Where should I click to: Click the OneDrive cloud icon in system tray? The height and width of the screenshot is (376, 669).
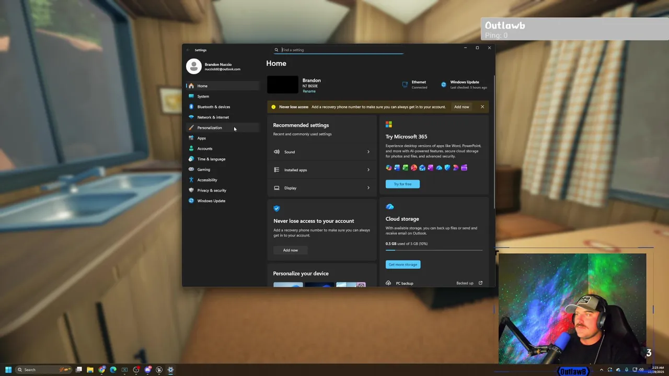point(618,370)
